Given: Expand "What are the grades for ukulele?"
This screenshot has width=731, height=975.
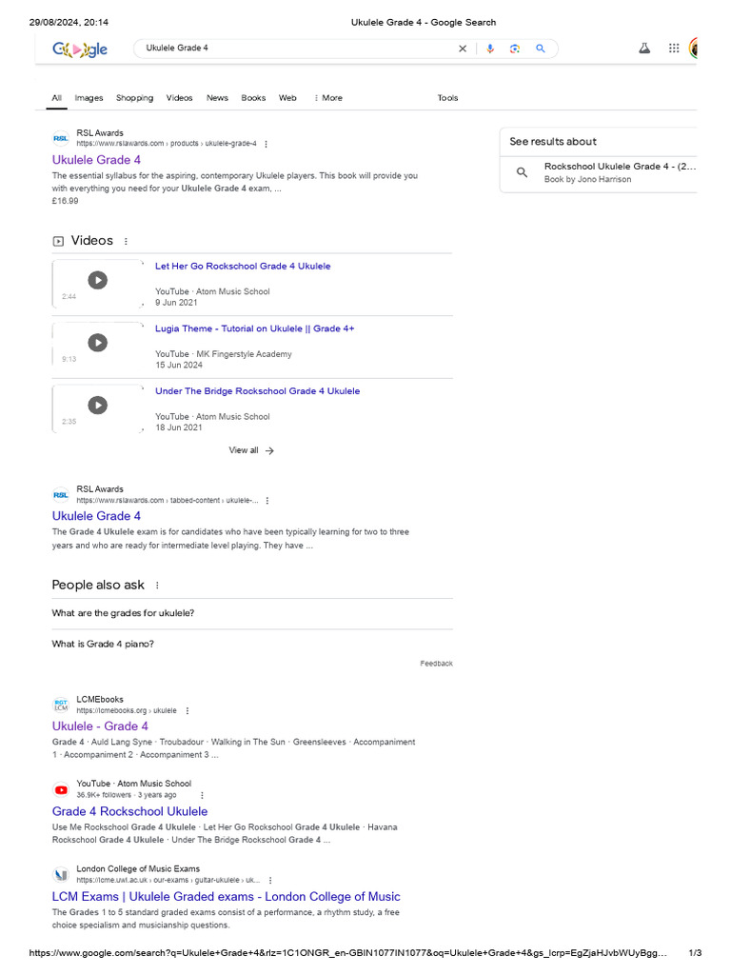Looking at the screenshot, I should (x=252, y=613).
